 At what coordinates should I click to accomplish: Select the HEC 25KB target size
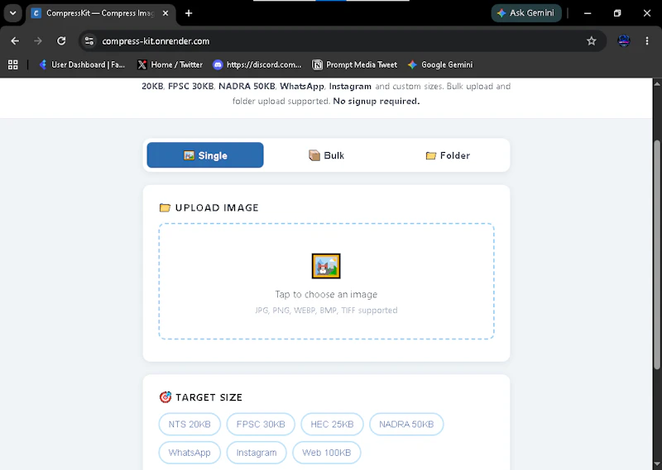[x=332, y=424]
